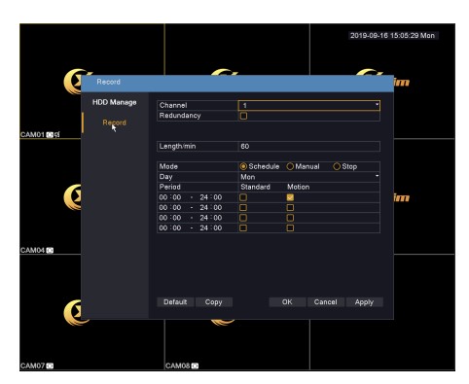Select the Schedule mode radio button
Image resolution: width=469 pixels, height=384 pixels.
[x=243, y=166]
